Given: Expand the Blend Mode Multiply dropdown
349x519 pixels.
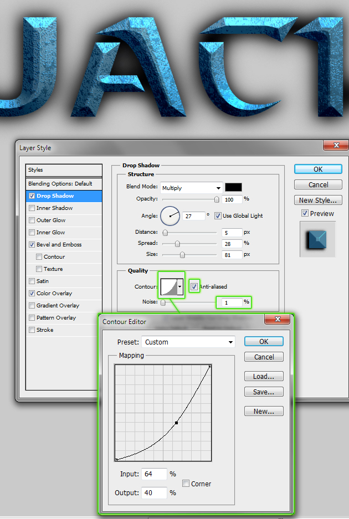Looking at the screenshot, I should pyautogui.click(x=218, y=188).
